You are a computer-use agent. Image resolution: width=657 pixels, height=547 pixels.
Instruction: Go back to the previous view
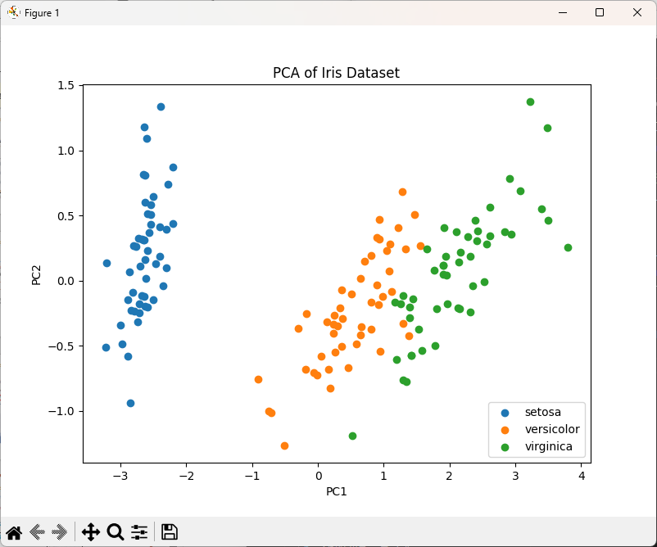[37, 531]
